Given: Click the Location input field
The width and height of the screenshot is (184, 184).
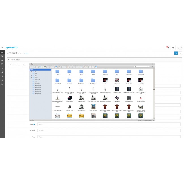Looking at the screenshot, I should click(x=109, y=130).
